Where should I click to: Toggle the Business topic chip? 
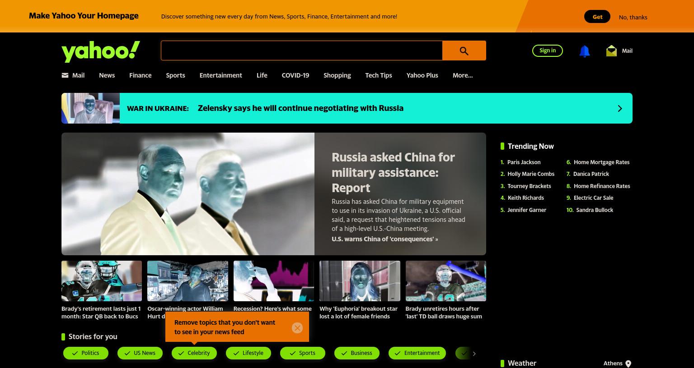(357, 353)
